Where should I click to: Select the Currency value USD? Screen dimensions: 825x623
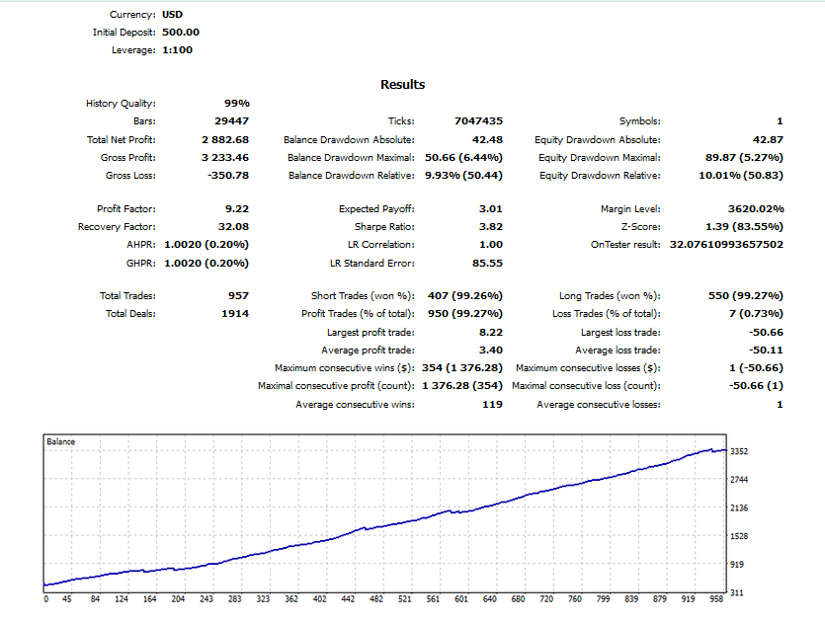pos(172,15)
